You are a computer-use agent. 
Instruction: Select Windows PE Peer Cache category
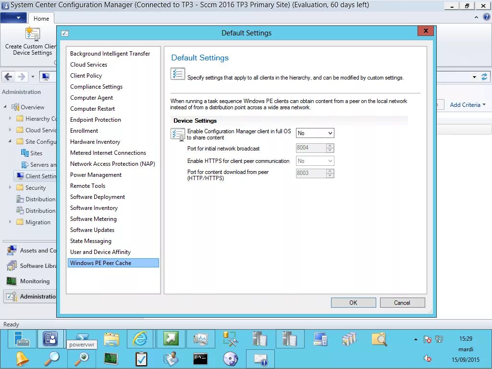tap(113, 263)
